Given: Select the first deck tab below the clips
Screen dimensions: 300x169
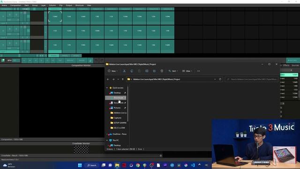Looking at the screenshot, I should tap(53, 56).
